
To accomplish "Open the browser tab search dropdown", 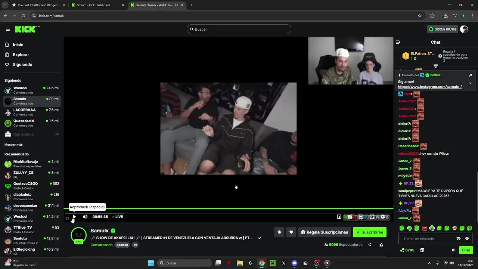I will pyautogui.click(x=4, y=5).
